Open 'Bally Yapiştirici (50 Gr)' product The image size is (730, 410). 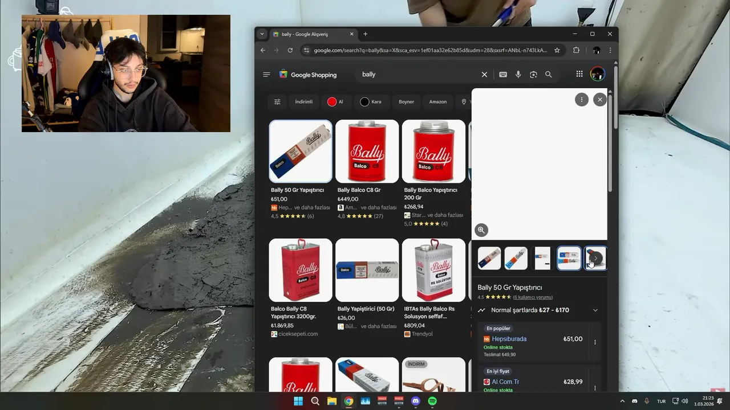pyautogui.click(x=367, y=284)
